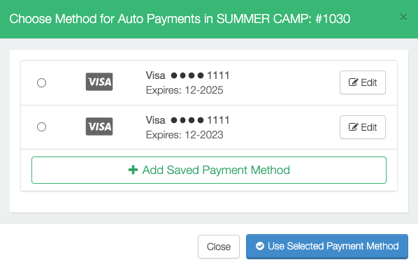Select the Visa card expiring 12-2023
This screenshot has height=269, width=418.
(x=41, y=126)
